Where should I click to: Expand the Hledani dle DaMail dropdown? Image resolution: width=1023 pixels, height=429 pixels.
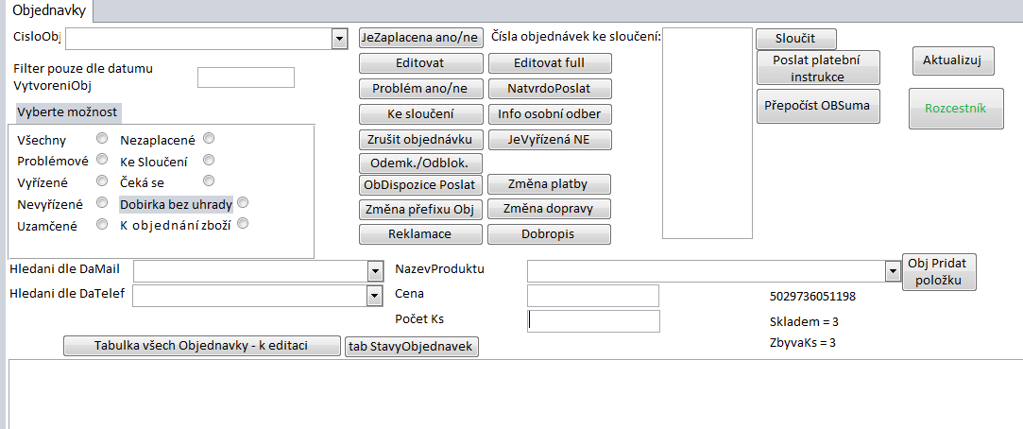(x=373, y=271)
